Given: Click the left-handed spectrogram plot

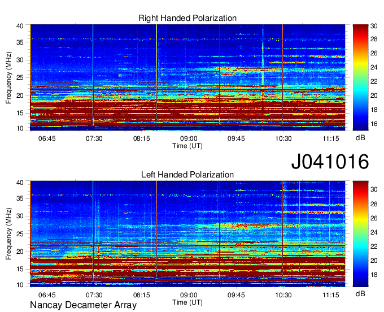Looking at the screenshot, I should coord(187,234).
